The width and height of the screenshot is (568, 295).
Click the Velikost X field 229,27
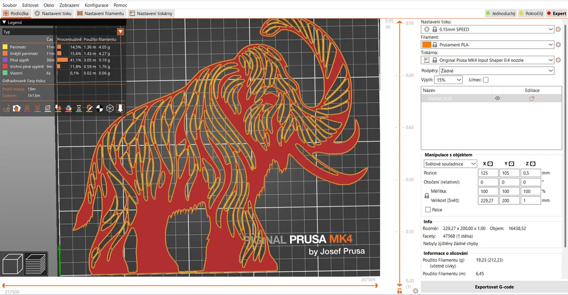click(488, 201)
